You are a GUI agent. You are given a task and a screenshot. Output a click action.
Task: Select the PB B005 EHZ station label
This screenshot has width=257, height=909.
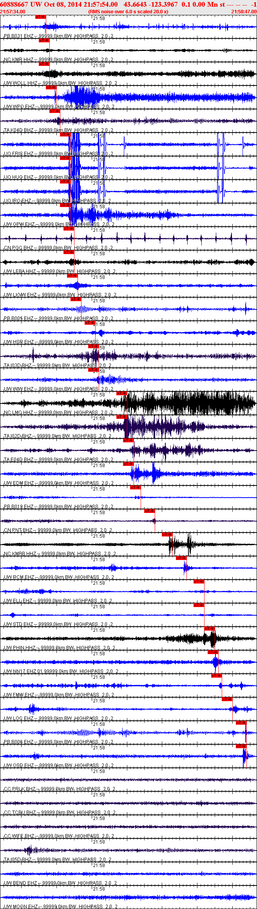click(x=59, y=318)
